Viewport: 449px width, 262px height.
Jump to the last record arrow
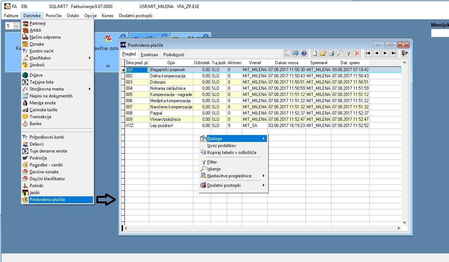(x=393, y=54)
